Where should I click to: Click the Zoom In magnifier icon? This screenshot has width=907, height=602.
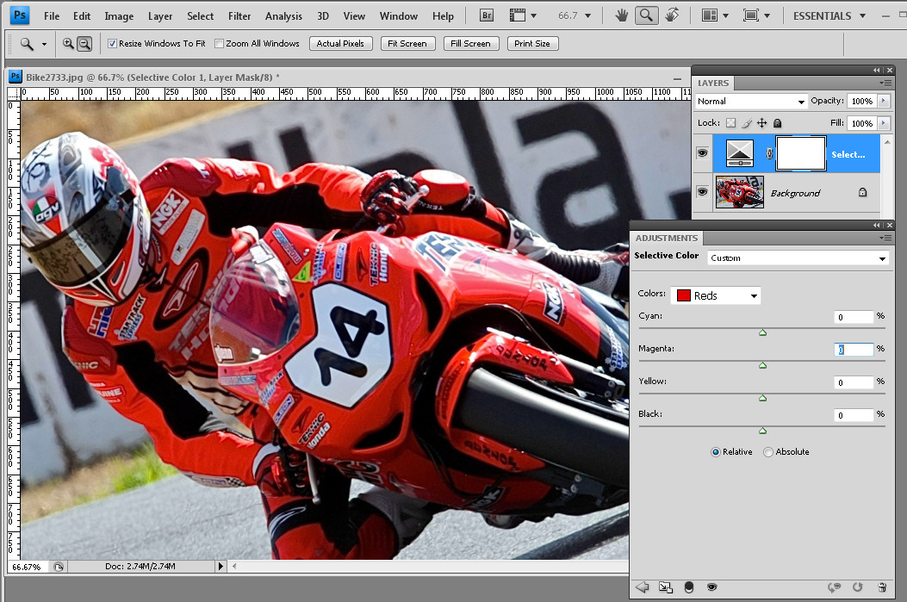(68, 43)
